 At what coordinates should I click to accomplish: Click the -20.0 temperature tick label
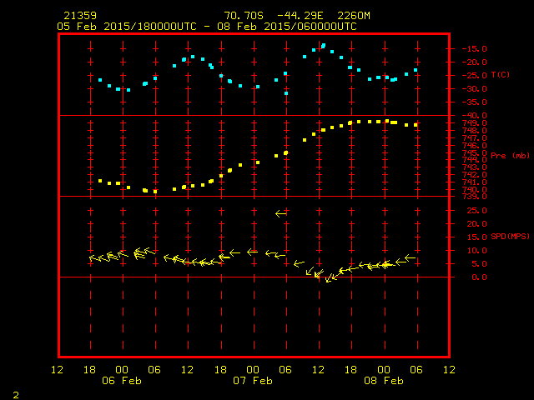click(475, 62)
